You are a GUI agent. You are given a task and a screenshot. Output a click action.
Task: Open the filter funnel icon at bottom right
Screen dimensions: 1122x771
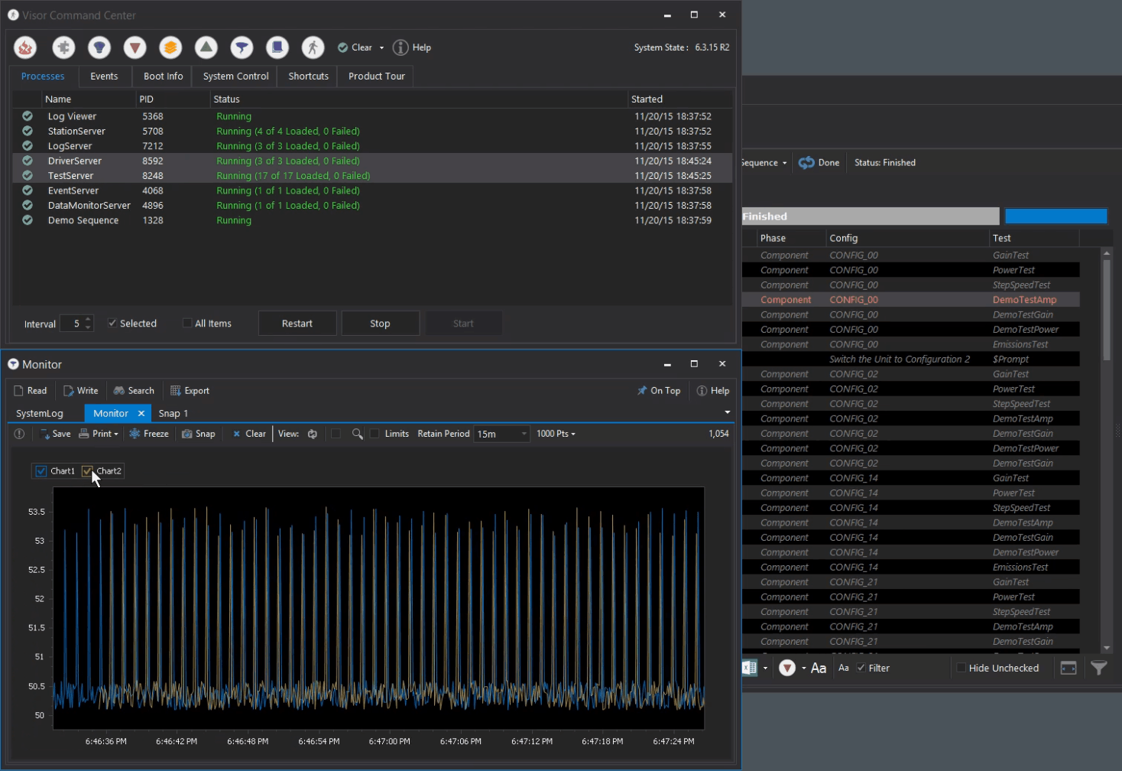click(1099, 668)
